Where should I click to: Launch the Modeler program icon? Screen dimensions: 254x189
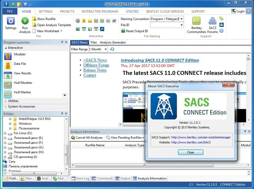pyautogui.click(x=8, y=56)
